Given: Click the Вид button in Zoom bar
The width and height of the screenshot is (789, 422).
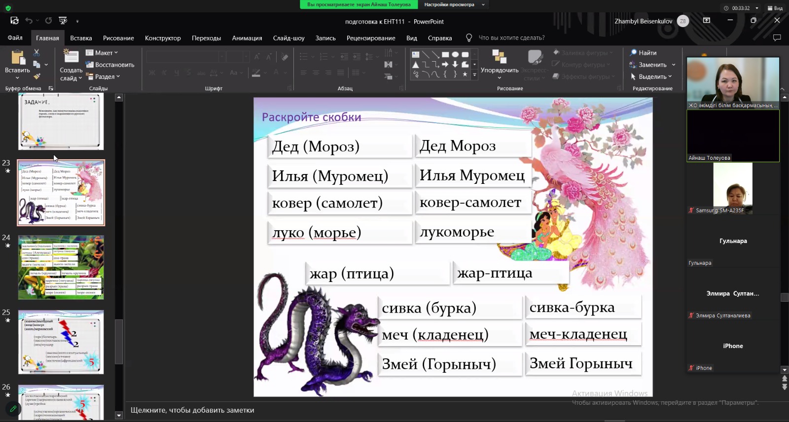Looking at the screenshot, I should point(775,8).
